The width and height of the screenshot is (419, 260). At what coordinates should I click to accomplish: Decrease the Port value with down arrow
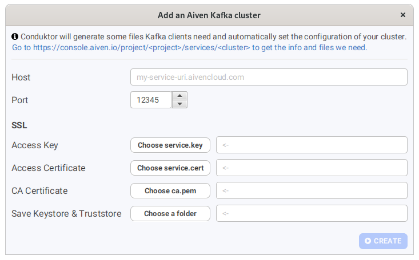click(x=180, y=104)
